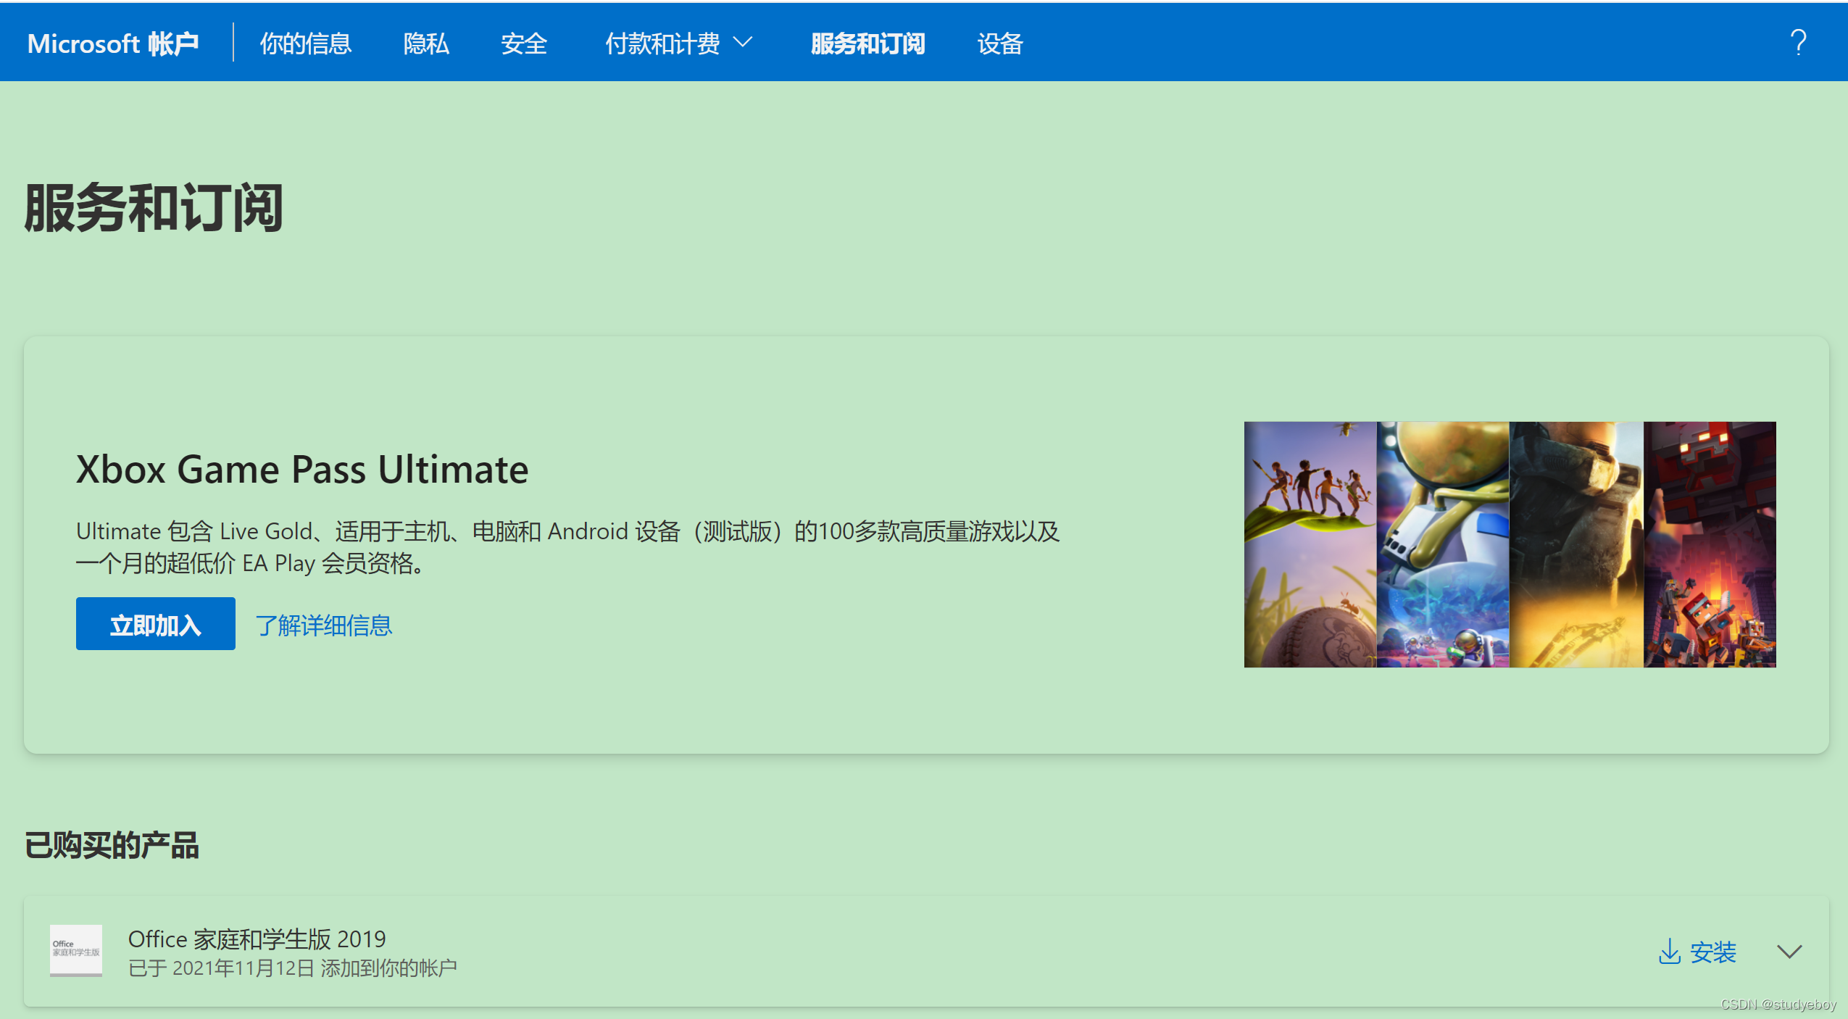This screenshot has width=1848, height=1019.
Task: Go to the 你的信息 tab
Action: (x=305, y=43)
